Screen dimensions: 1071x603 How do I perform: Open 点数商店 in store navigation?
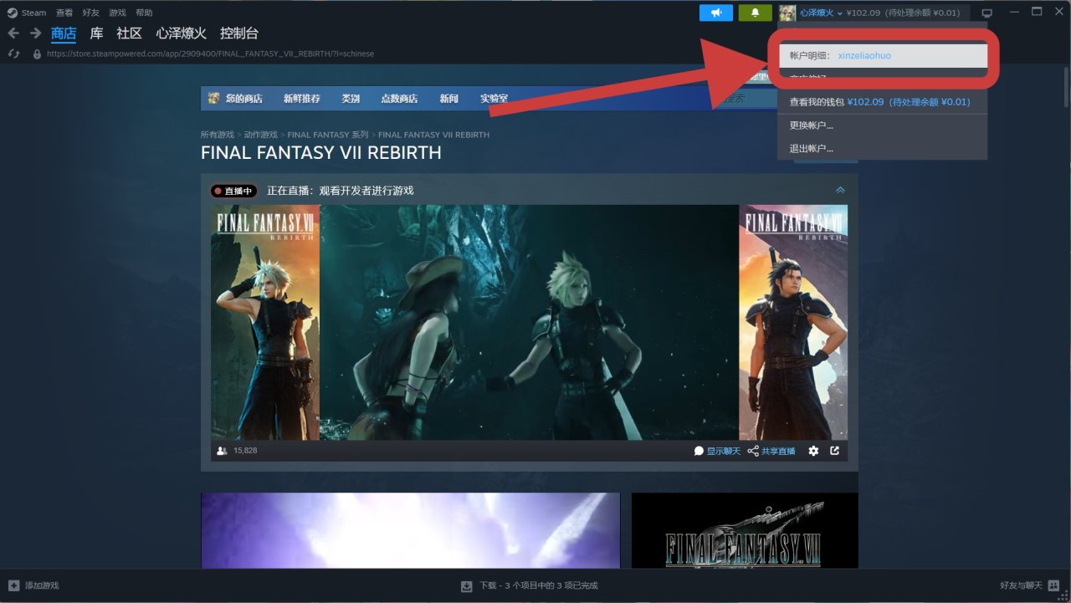coord(399,99)
